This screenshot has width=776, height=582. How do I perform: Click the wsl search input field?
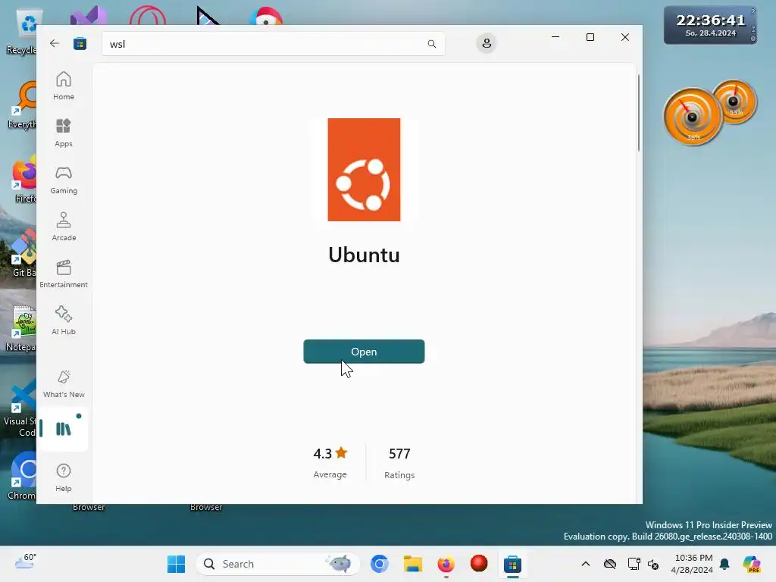273,43
